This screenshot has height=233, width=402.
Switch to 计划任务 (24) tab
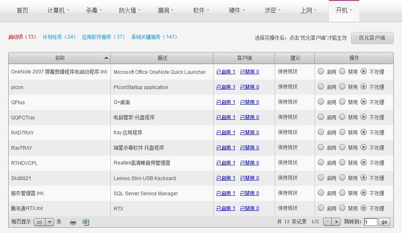tap(59, 37)
